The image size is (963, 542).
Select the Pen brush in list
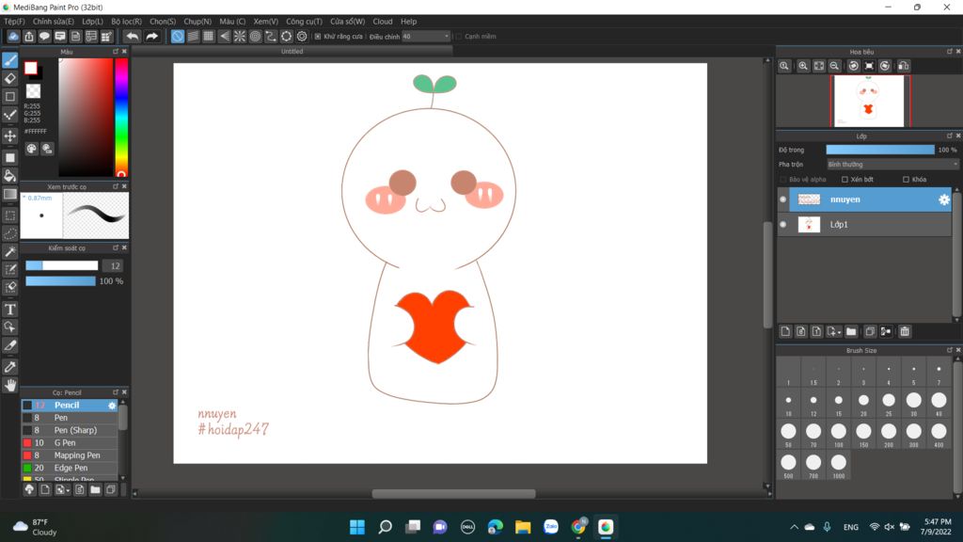coord(70,418)
